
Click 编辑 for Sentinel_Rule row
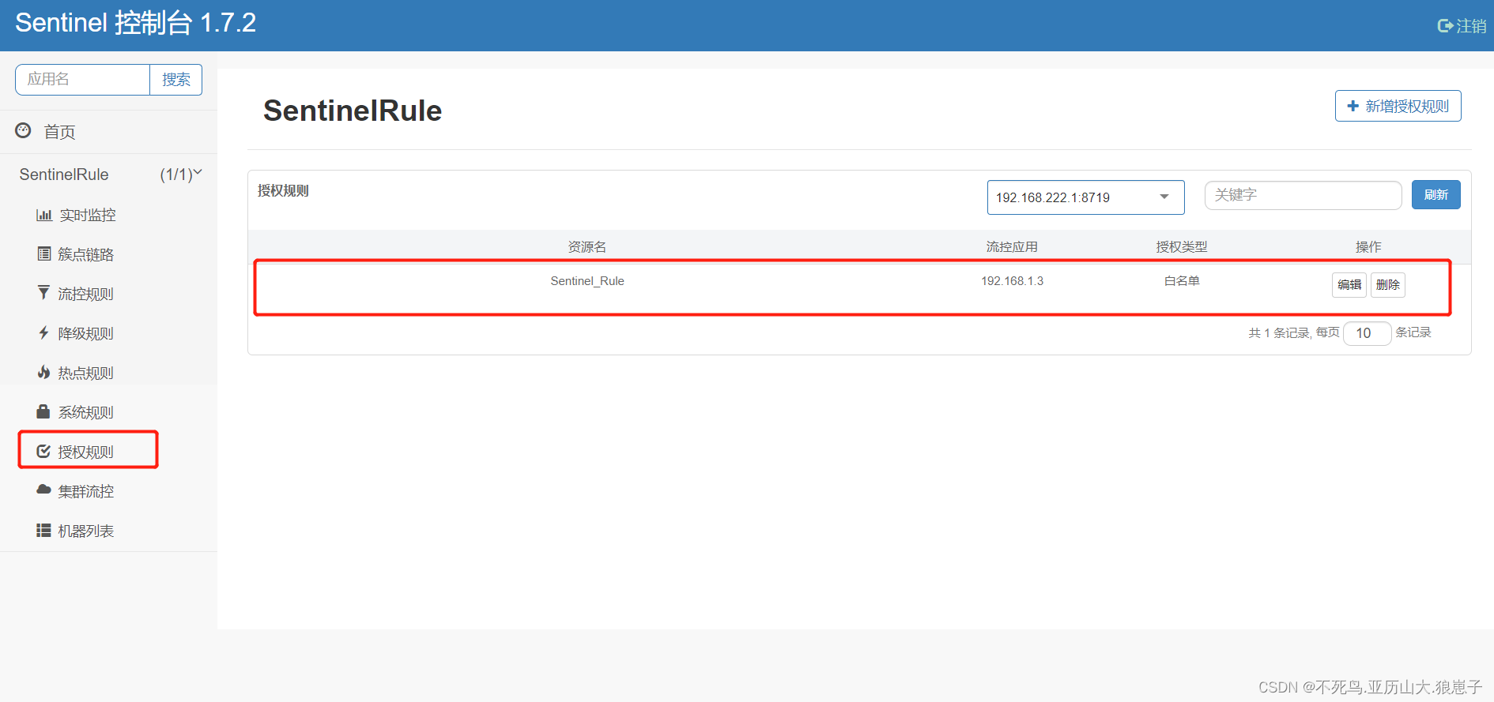[1349, 284]
